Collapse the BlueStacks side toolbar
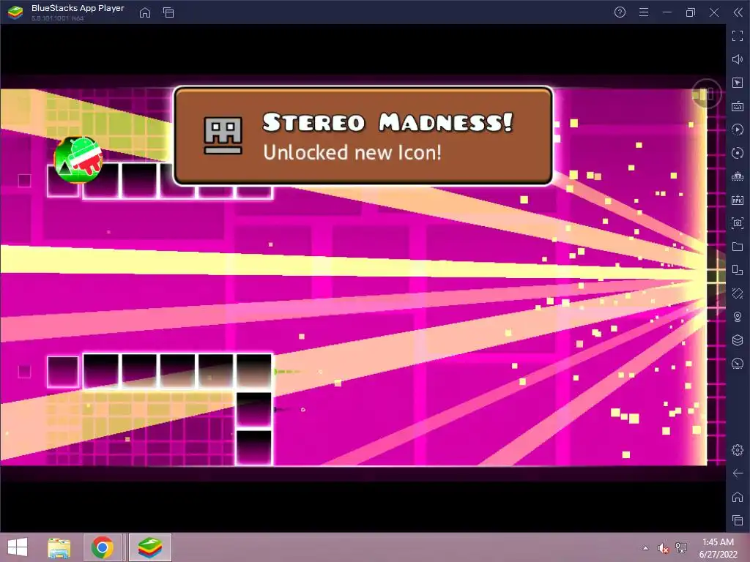This screenshot has height=562, width=750. click(738, 12)
